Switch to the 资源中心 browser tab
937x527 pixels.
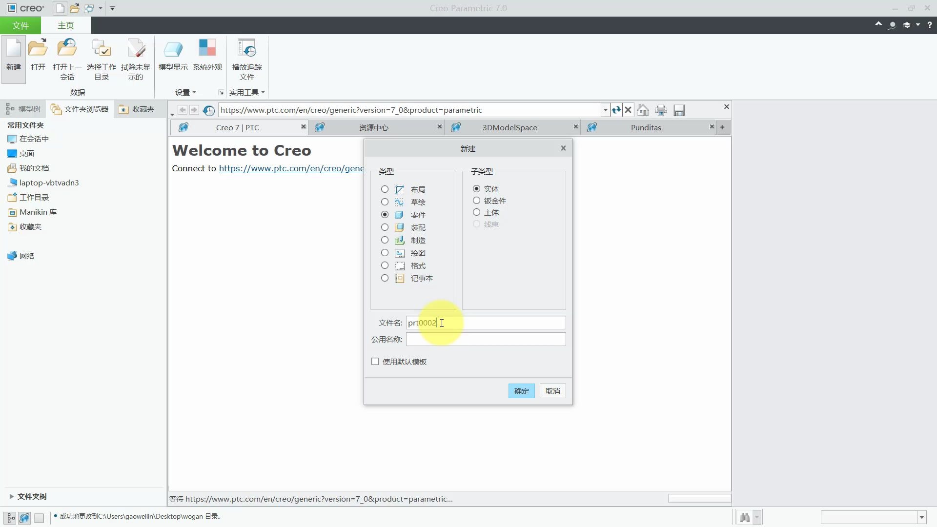[x=374, y=127]
